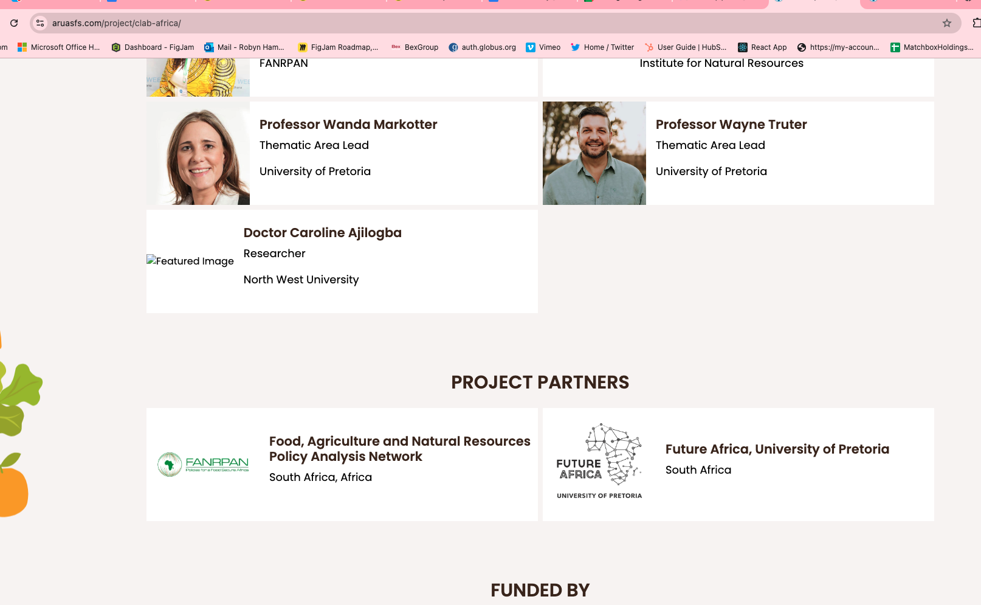The width and height of the screenshot is (981, 605).
Task: Open Mail - Robyn Ham bookmark
Action: [244, 47]
